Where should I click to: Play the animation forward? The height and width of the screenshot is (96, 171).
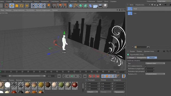tap(72, 76)
